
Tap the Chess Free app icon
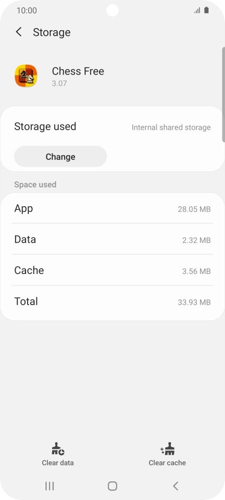coord(26,76)
